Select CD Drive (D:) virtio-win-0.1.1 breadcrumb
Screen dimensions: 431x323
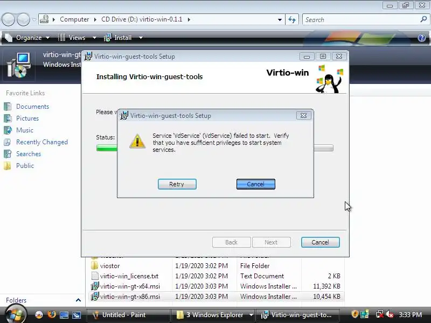[142, 19]
